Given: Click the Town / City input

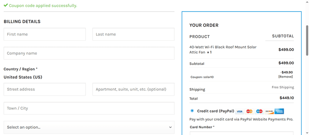Looking at the screenshot, I should pos(89,108).
